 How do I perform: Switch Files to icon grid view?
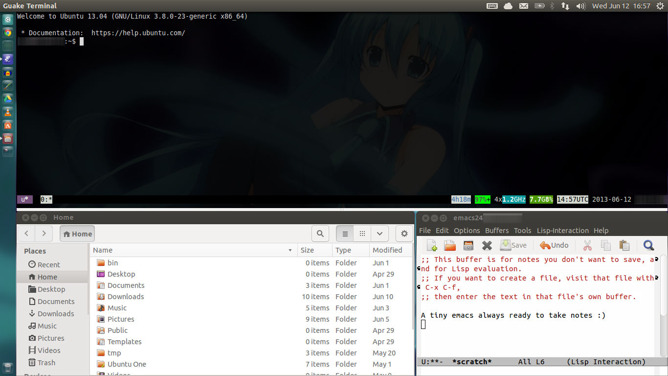click(362, 234)
